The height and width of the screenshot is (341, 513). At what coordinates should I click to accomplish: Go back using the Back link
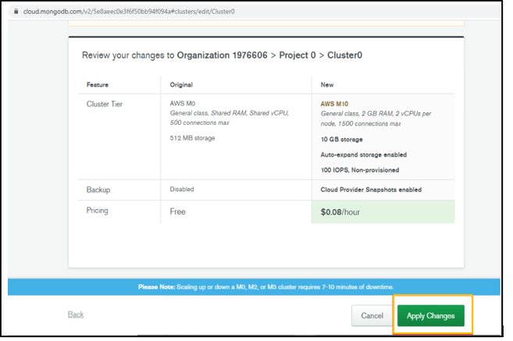coord(76,314)
